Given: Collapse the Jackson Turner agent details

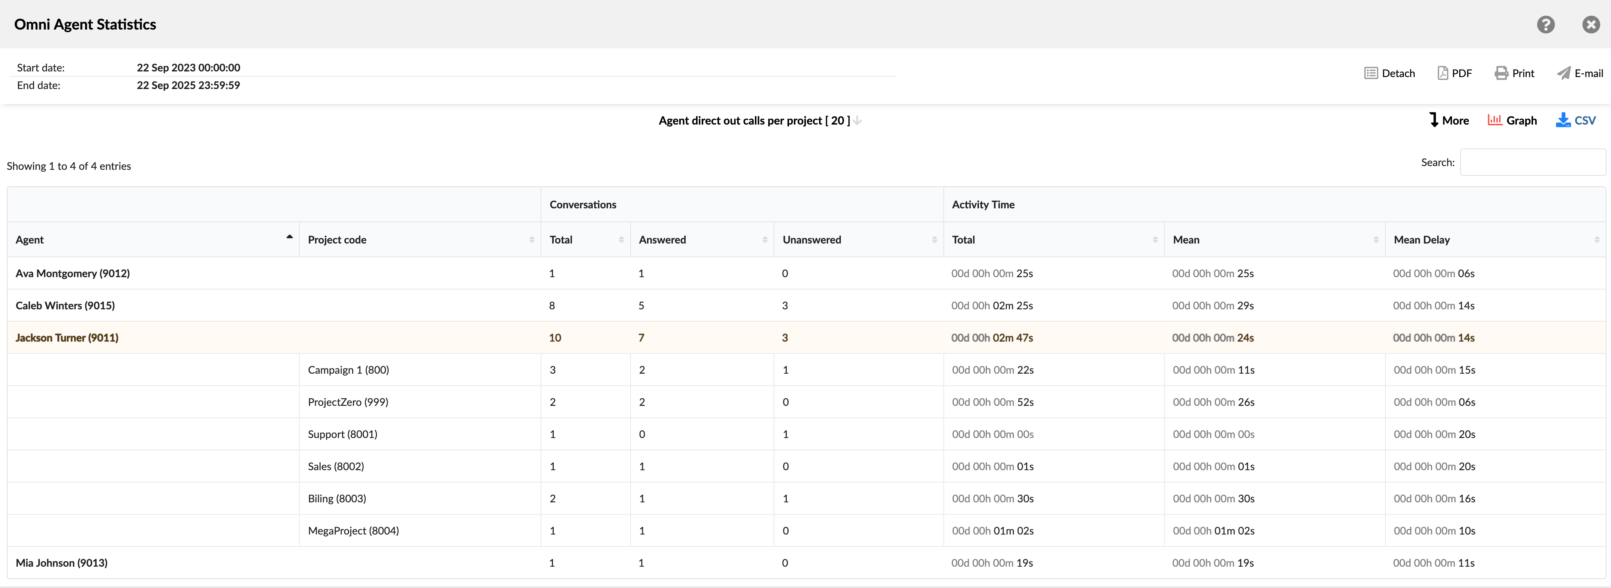Looking at the screenshot, I should (x=67, y=338).
